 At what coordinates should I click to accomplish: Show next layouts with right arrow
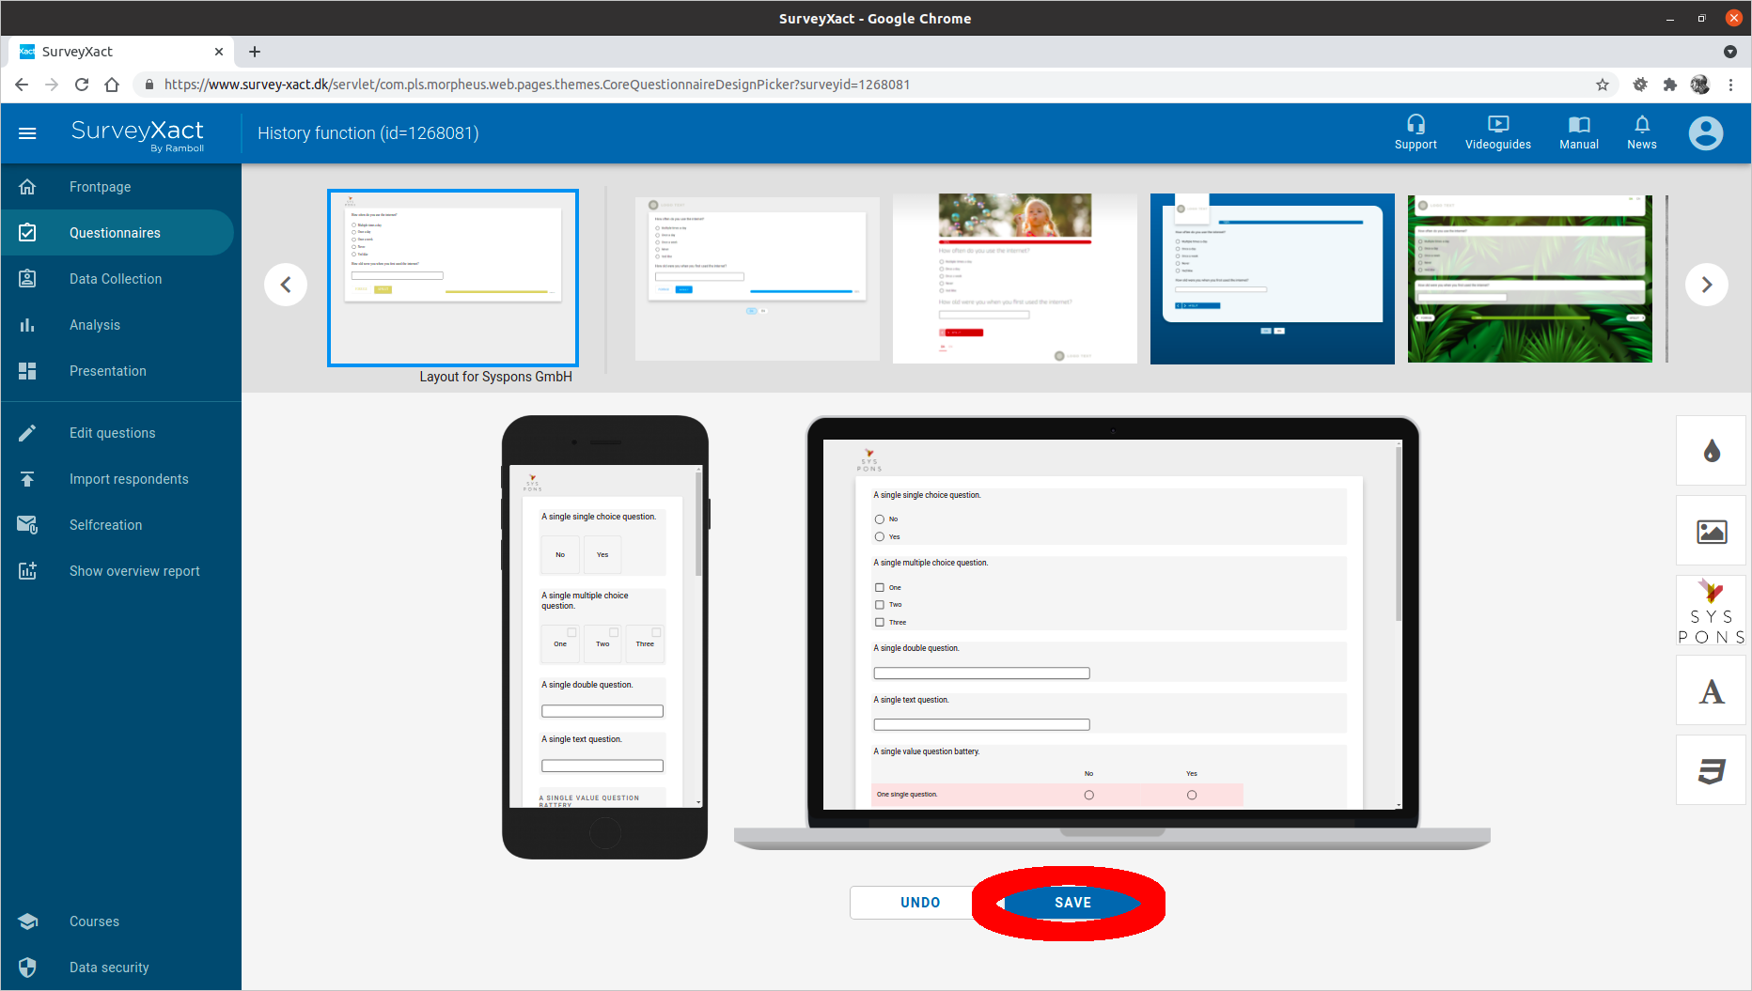[x=1707, y=285]
